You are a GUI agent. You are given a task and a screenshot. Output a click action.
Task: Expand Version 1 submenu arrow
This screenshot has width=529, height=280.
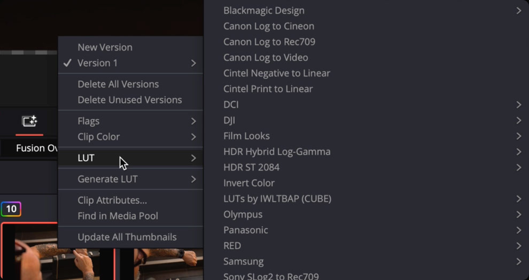pyautogui.click(x=193, y=63)
